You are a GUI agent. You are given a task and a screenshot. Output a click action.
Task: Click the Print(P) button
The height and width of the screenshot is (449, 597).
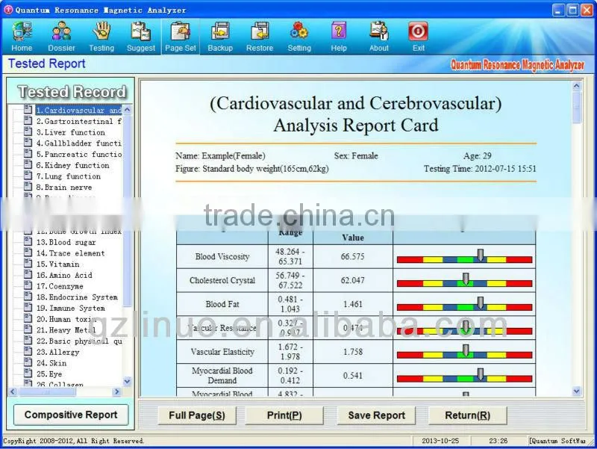284,415
